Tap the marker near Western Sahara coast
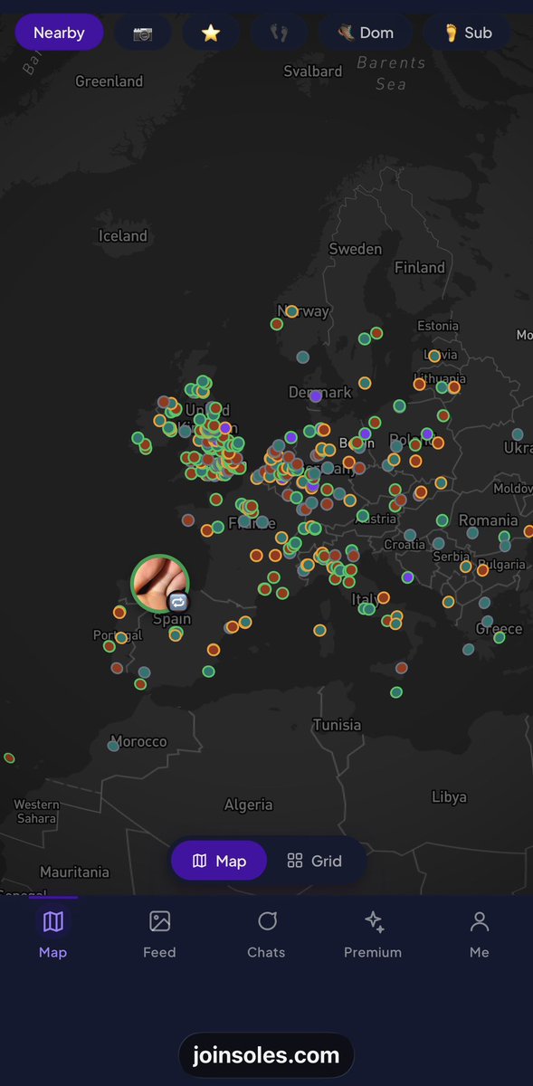The width and height of the screenshot is (533, 1086). tap(9, 757)
